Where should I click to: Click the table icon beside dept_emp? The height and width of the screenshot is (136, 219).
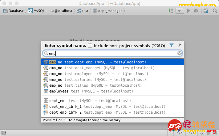(x=46, y=100)
